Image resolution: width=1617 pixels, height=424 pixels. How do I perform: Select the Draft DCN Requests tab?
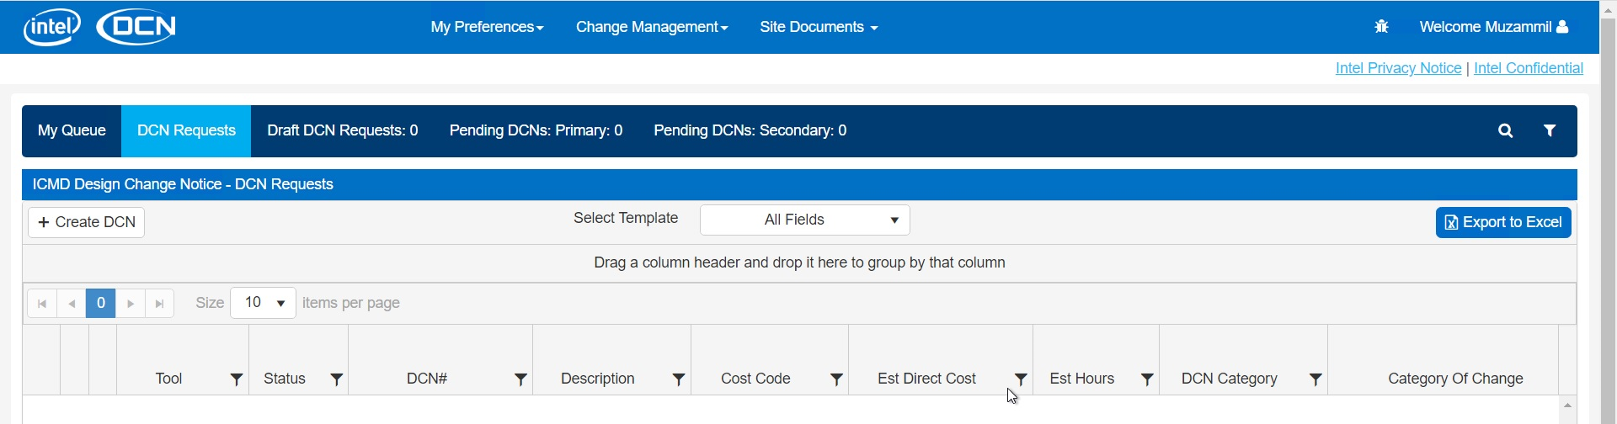pos(342,130)
